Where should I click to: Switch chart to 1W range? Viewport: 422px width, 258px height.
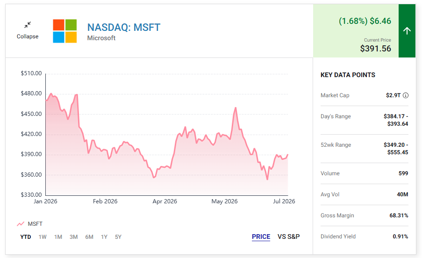click(x=43, y=237)
